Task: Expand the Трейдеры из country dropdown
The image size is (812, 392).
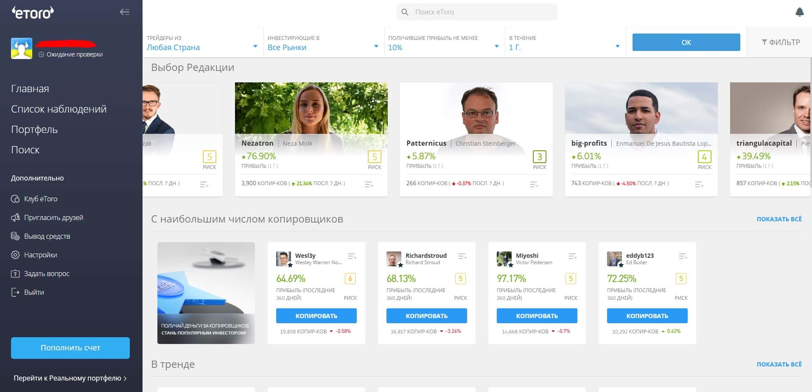Action: 203,42
